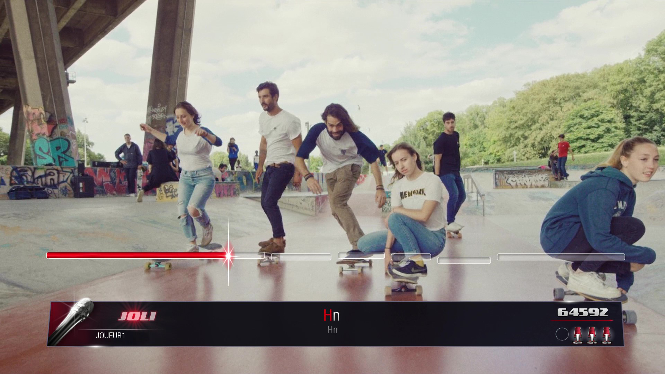The height and width of the screenshot is (374, 665).
Task: Click the upcoming lyric line Hn
Action: (x=332, y=330)
